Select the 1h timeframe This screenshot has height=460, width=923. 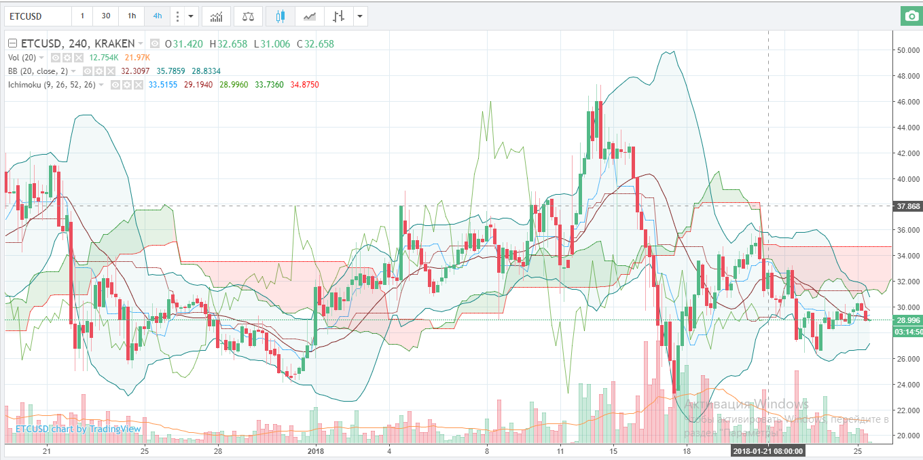point(132,16)
